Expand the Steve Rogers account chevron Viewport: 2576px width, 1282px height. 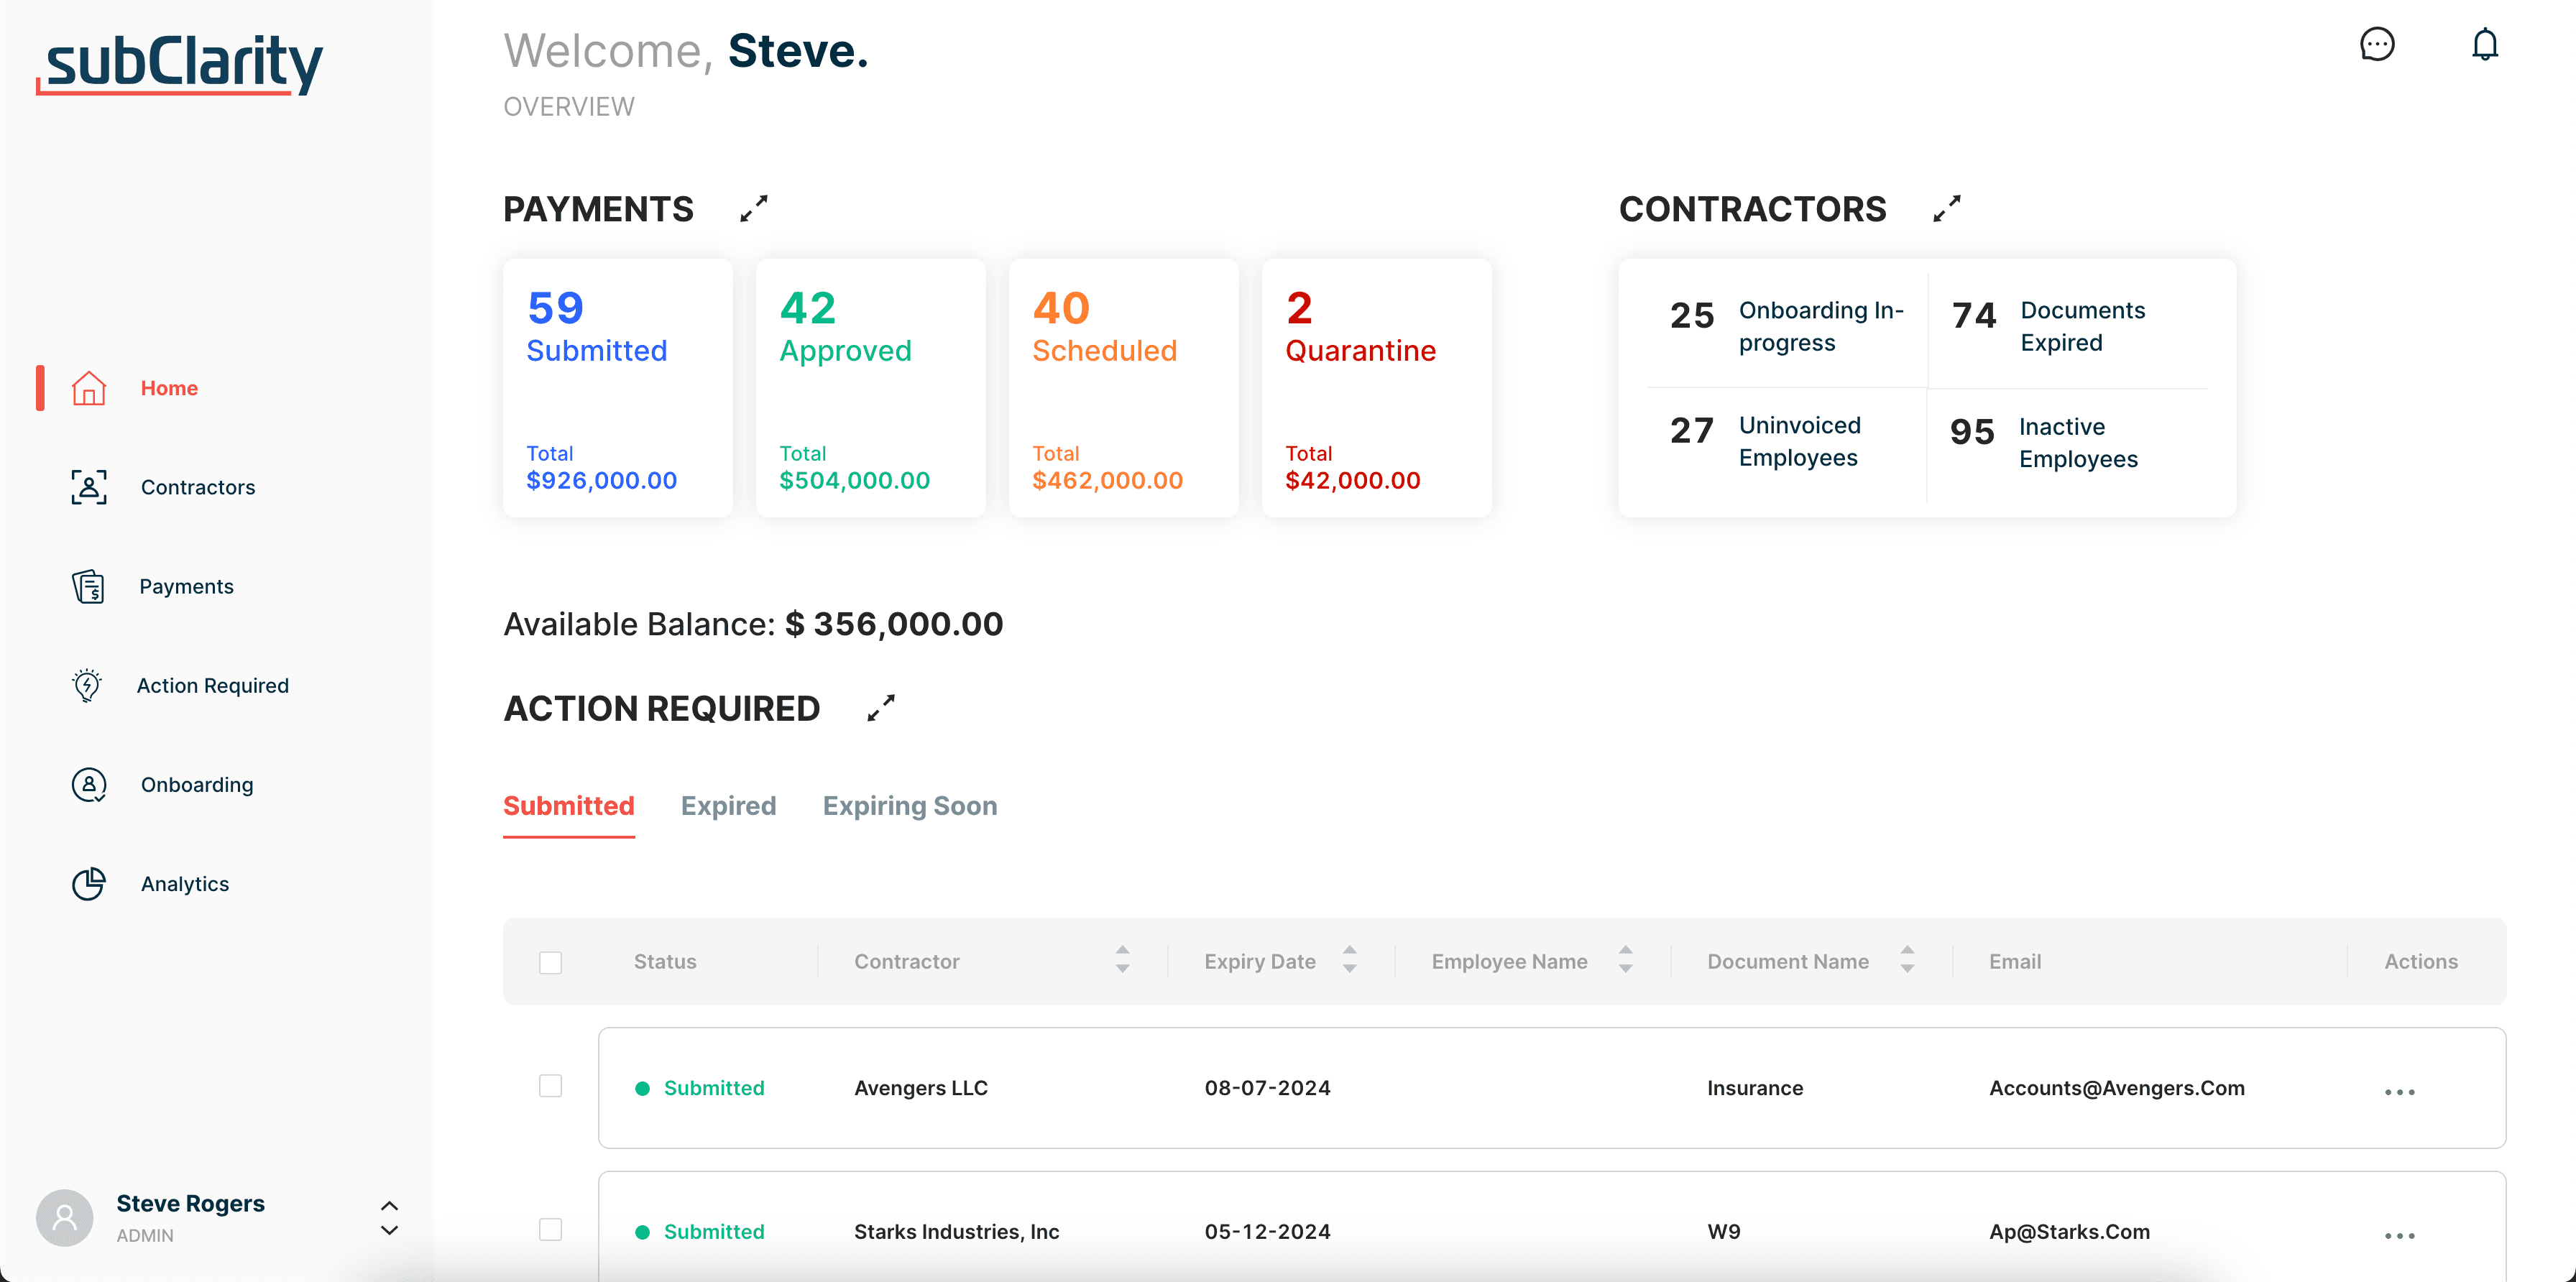[x=390, y=1218]
